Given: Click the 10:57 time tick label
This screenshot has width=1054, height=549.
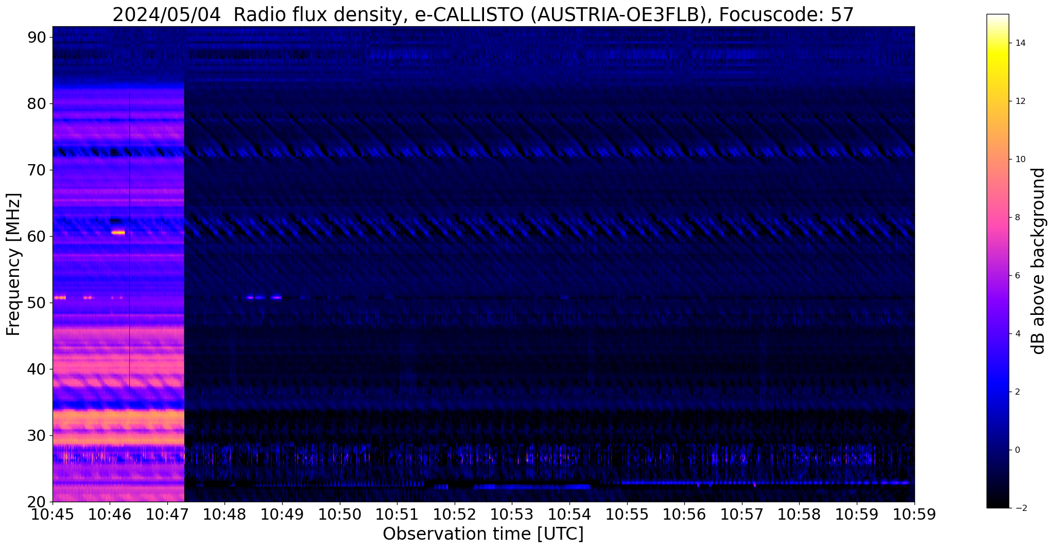Looking at the screenshot, I should (742, 514).
